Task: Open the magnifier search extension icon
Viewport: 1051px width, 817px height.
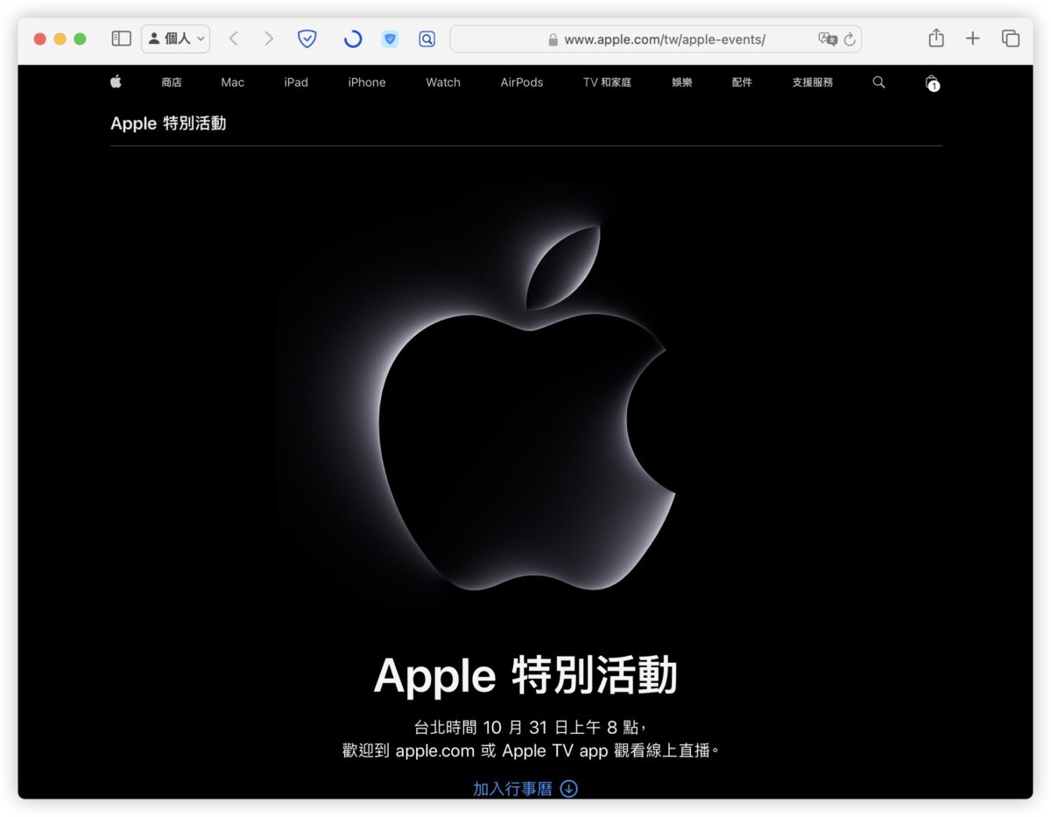Action: (427, 39)
